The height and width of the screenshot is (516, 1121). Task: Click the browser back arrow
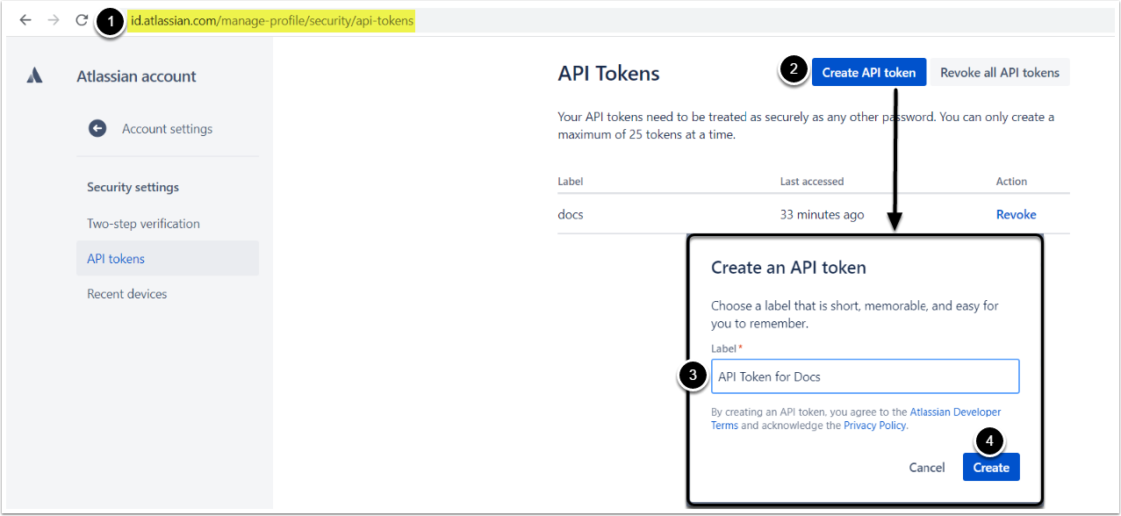[x=25, y=20]
